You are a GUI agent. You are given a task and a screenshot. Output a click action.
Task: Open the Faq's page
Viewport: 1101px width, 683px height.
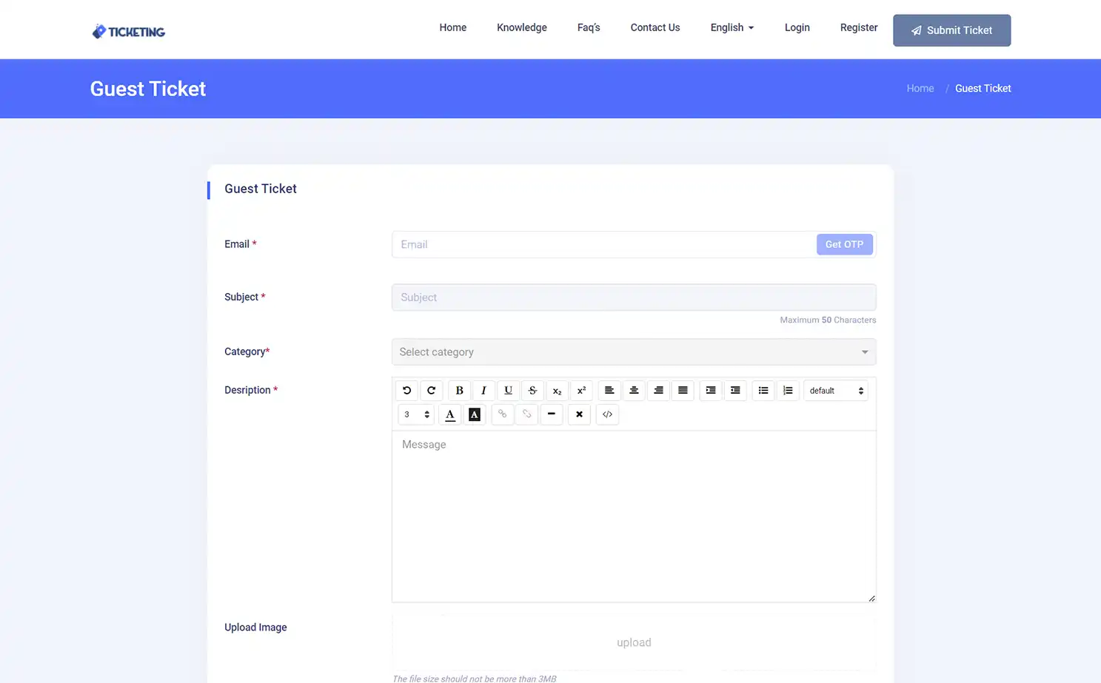[x=588, y=27]
